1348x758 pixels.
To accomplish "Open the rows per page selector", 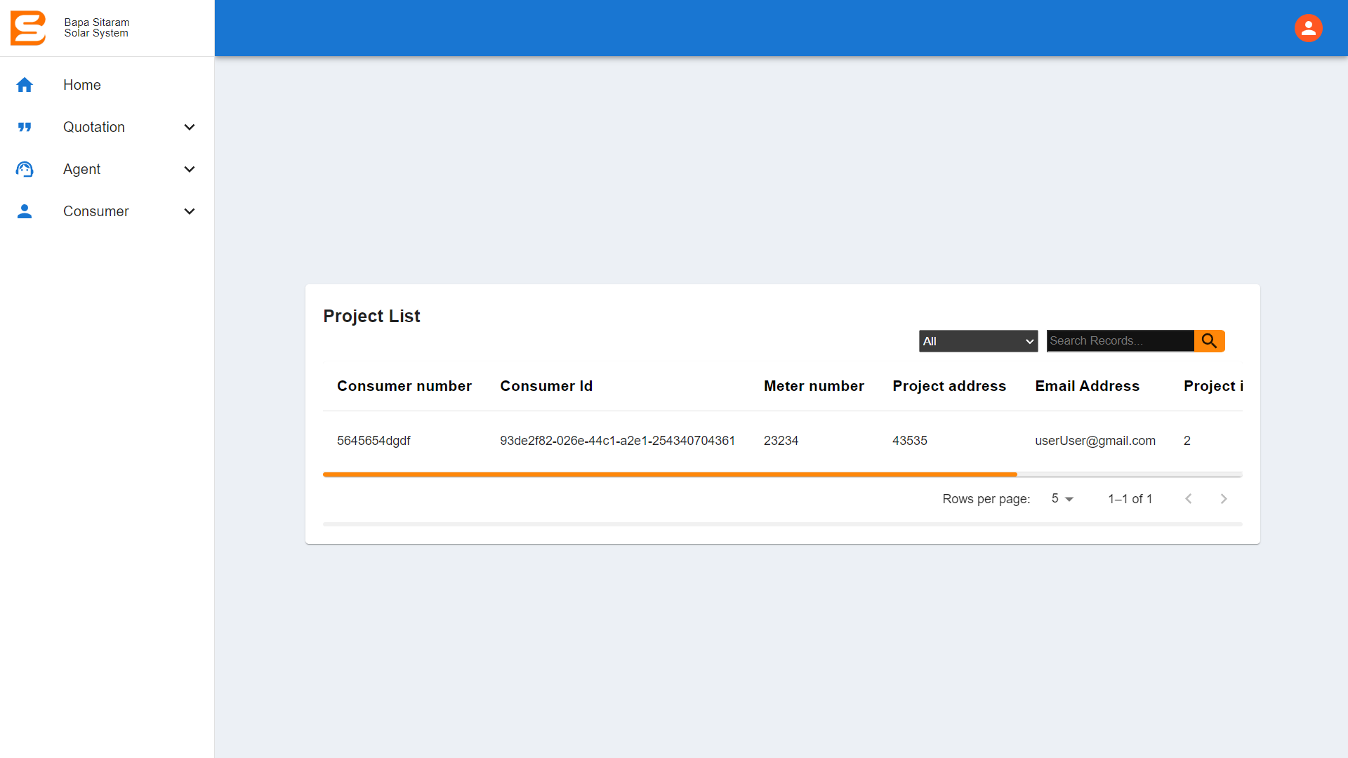I will tap(1062, 499).
